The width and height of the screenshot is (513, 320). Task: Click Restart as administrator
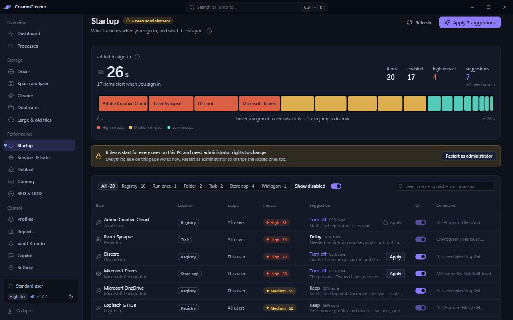pos(469,156)
